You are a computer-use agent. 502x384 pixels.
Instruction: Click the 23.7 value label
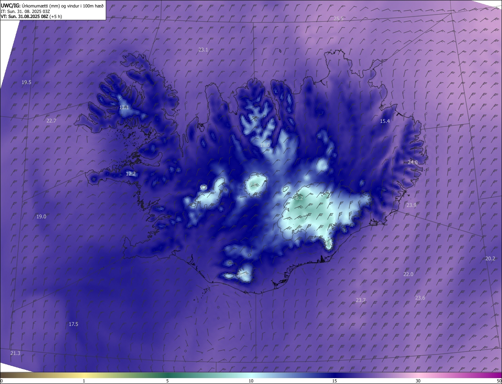[361, 300]
